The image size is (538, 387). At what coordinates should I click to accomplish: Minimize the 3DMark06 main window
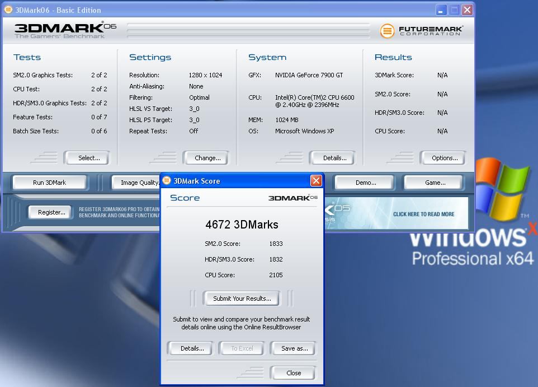pos(441,10)
